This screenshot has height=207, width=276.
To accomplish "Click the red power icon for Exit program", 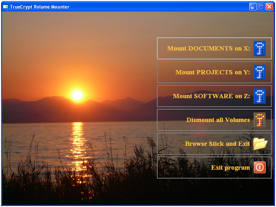I will pyautogui.click(x=260, y=167).
